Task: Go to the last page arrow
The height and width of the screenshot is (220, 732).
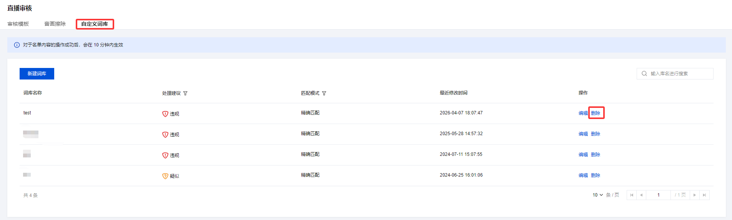Action: tap(704, 195)
